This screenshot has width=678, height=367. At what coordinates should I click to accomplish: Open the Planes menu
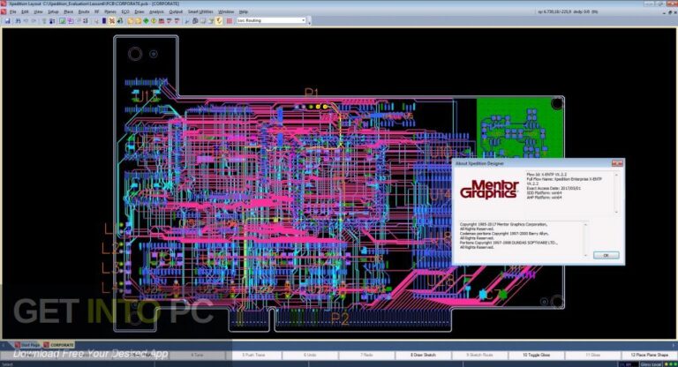(x=110, y=11)
